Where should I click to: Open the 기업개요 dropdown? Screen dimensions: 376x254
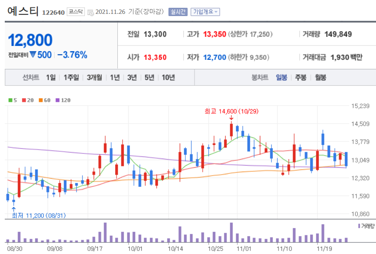205,12
